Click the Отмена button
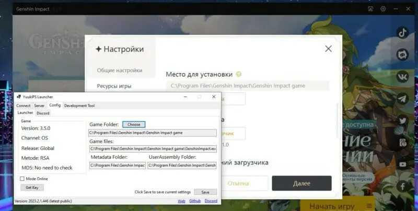Viewport: 418px width, 211px height. pos(238,183)
